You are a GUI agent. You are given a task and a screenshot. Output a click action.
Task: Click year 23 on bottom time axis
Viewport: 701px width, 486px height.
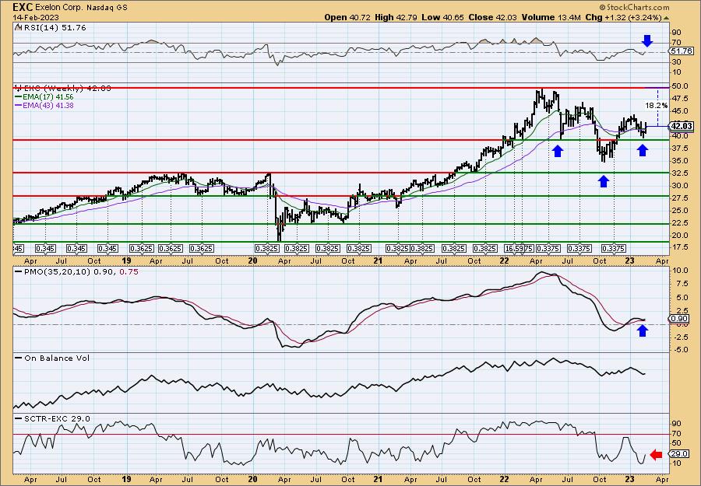pyautogui.click(x=630, y=480)
